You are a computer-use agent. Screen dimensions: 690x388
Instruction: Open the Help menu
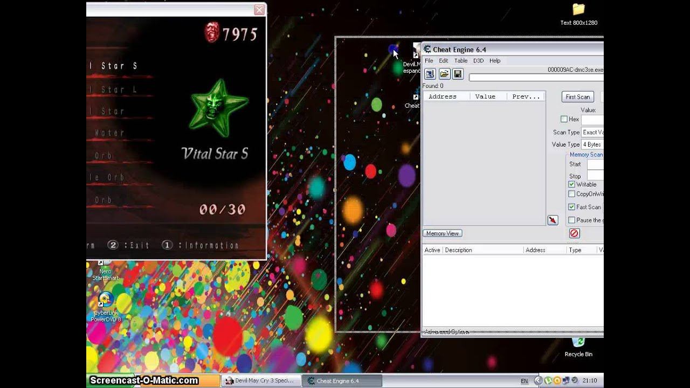495,61
